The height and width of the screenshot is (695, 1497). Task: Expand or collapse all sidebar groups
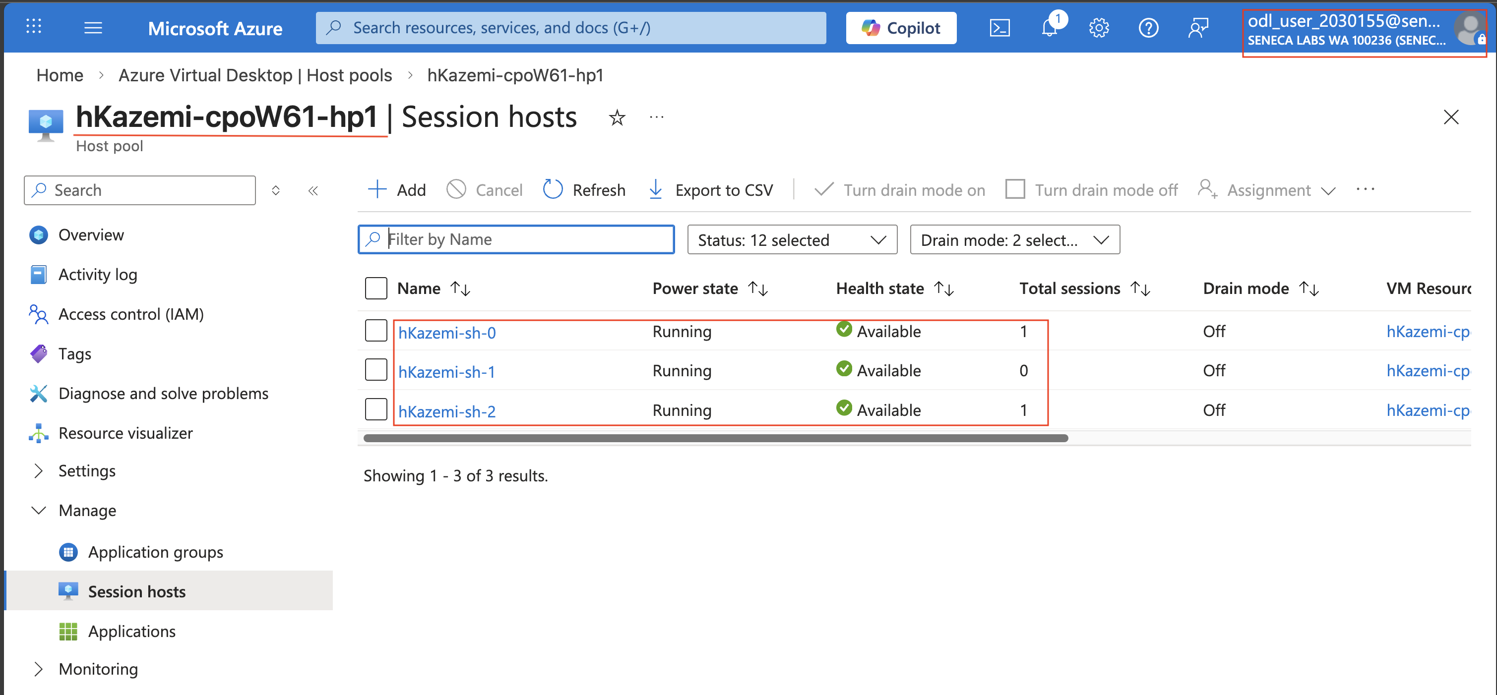tap(275, 190)
